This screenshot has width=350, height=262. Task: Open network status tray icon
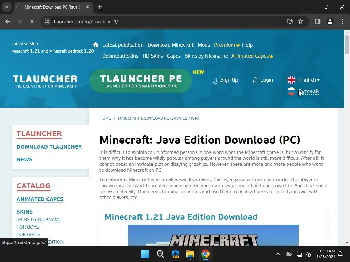pyautogui.click(x=299, y=254)
